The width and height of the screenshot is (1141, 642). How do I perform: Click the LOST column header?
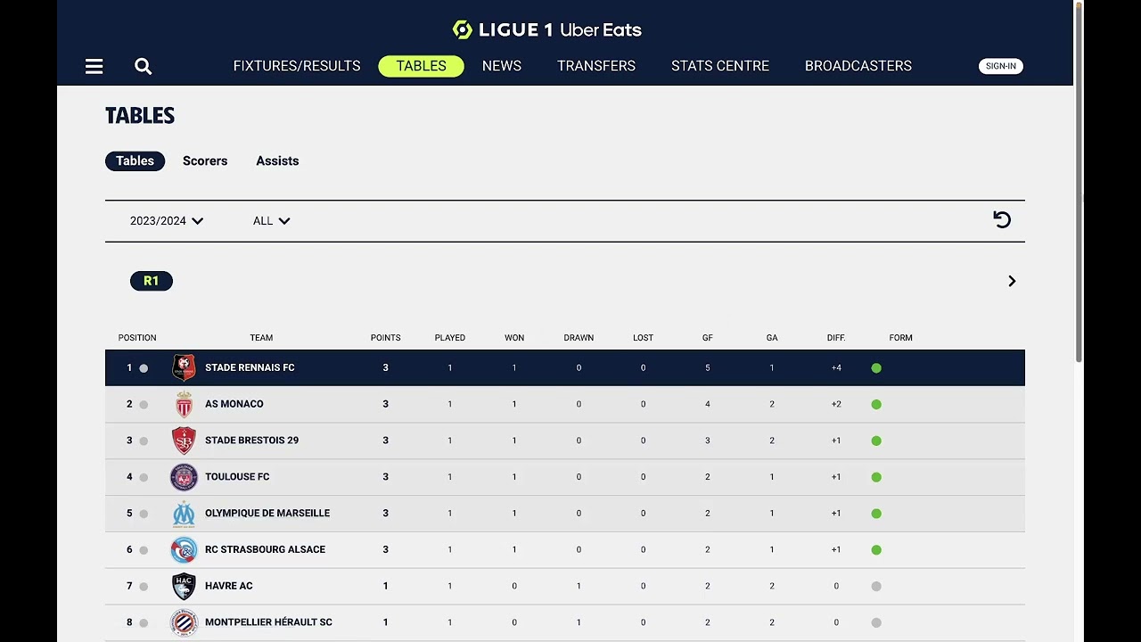point(643,338)
